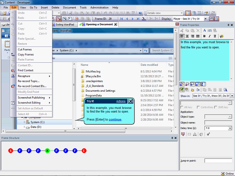Click the spell check ABC icon
The width and height of the screenshot is (235, 176).
click(x=133, y=13)
